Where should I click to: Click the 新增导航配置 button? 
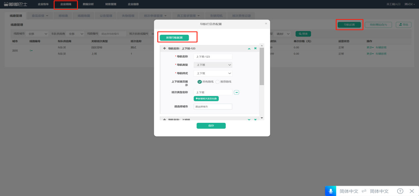click(174, 38)
